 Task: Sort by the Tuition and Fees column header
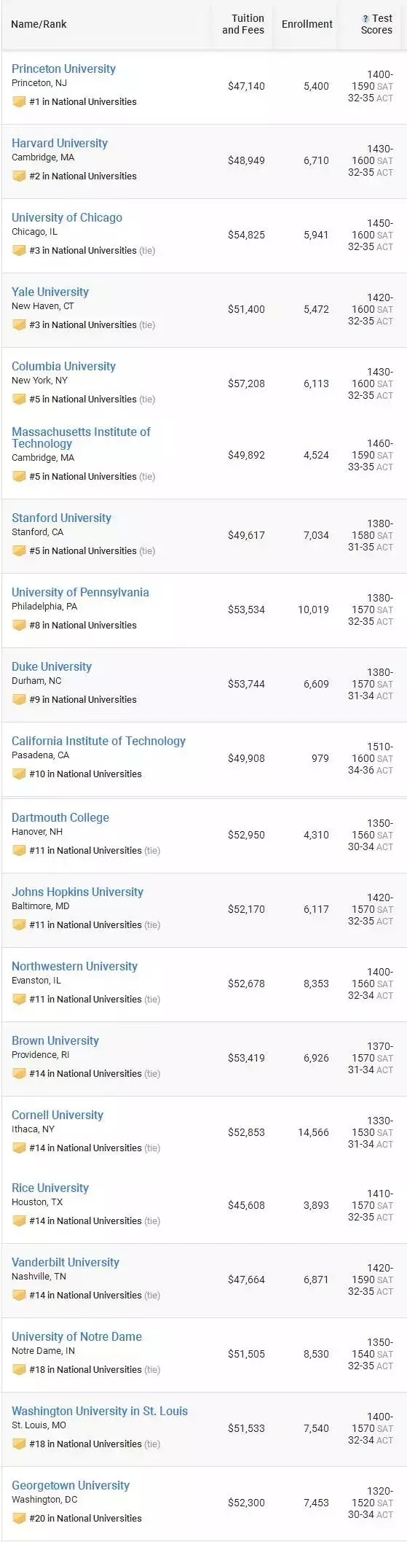point(243,24)
